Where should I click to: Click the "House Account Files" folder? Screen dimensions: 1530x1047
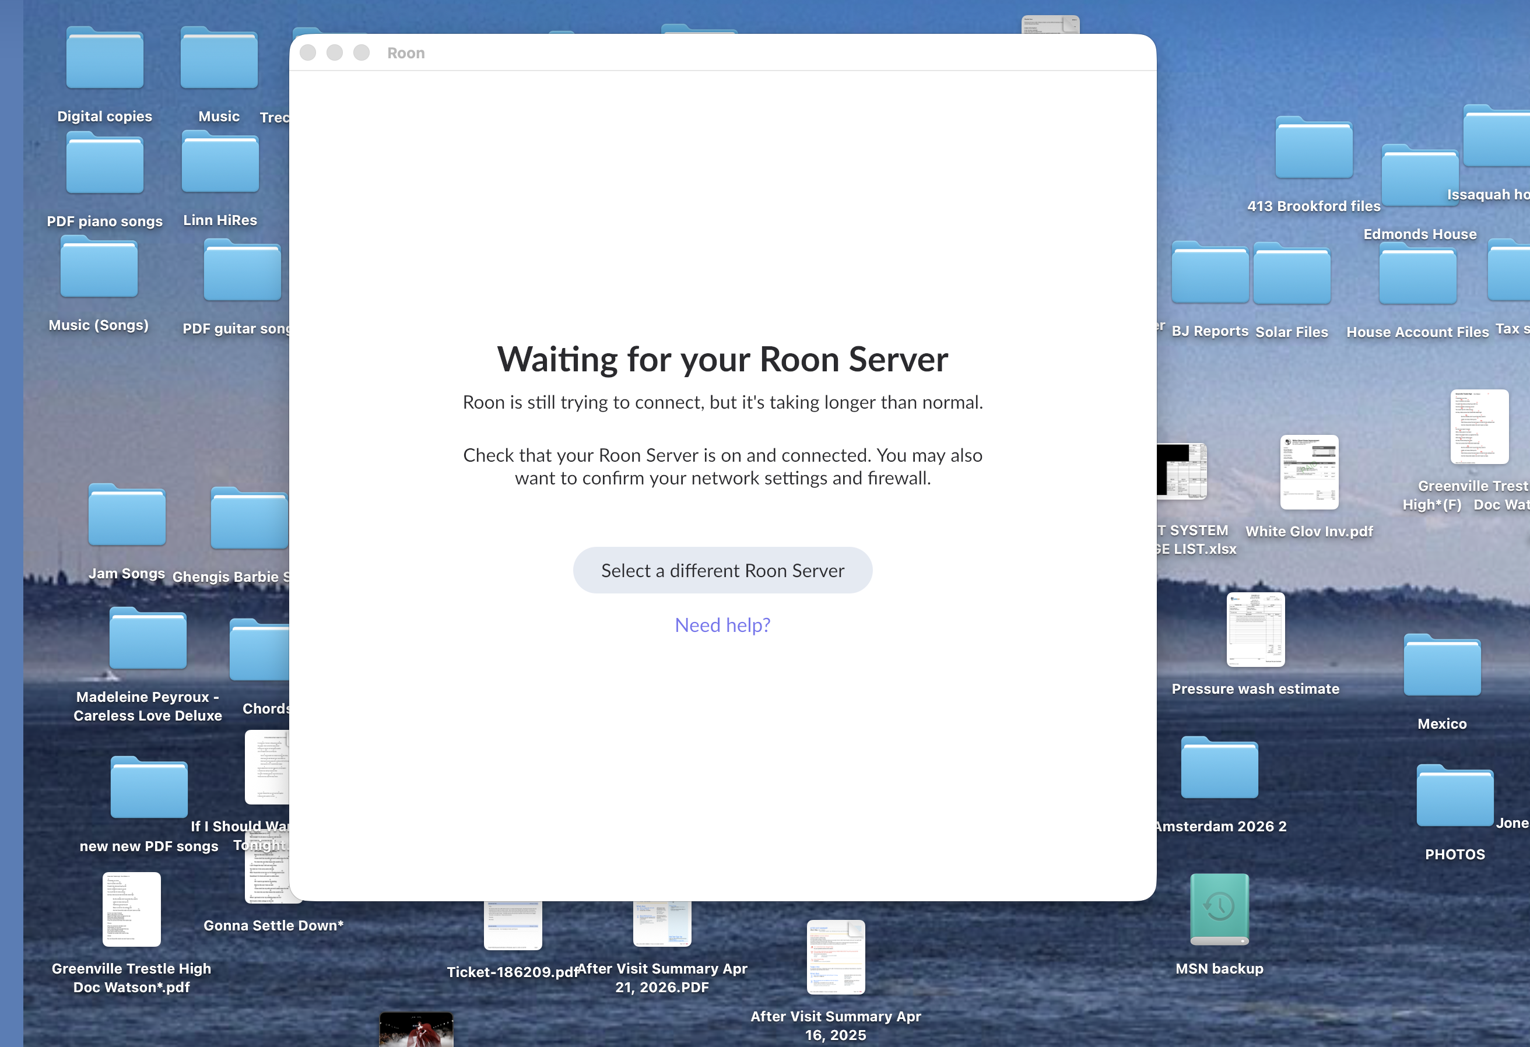1417,274
